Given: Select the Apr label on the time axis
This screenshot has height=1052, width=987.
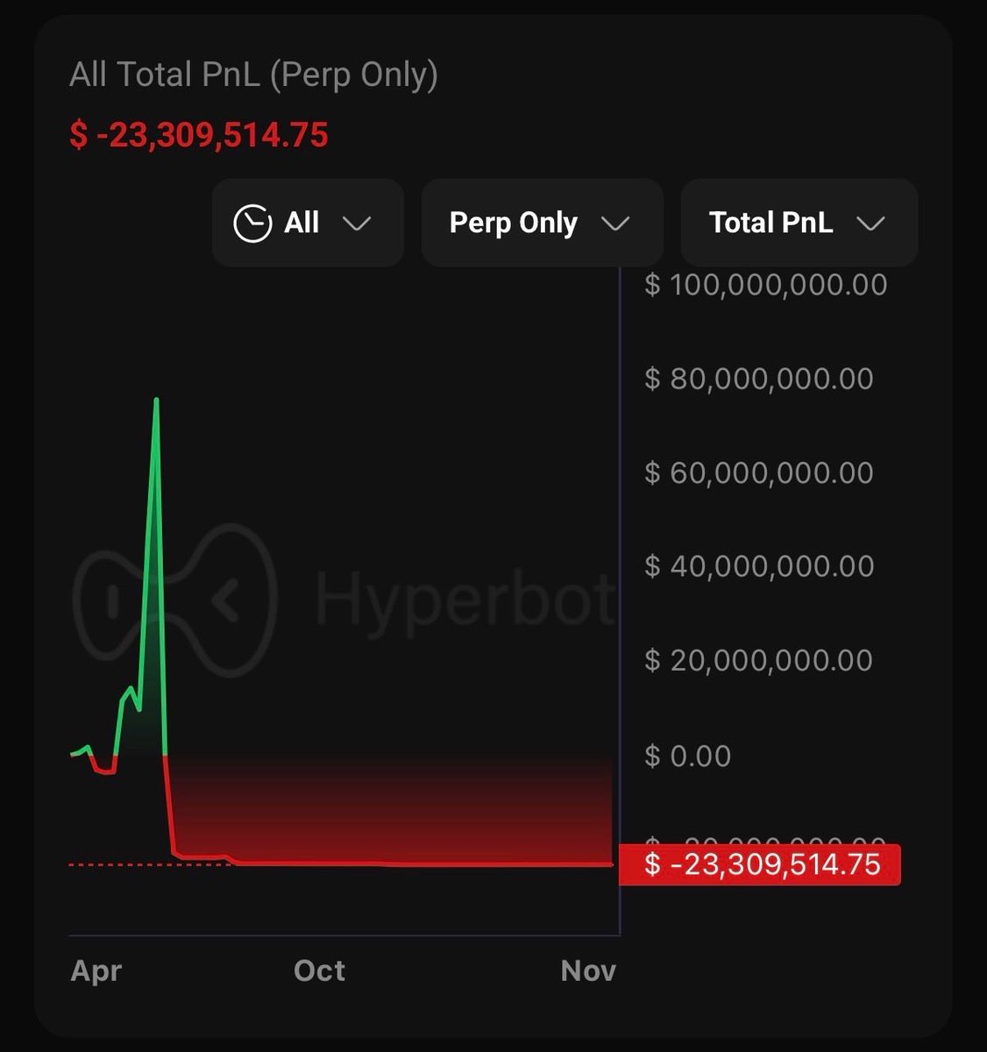Looking at the screenshot, I should pos(96,970).
